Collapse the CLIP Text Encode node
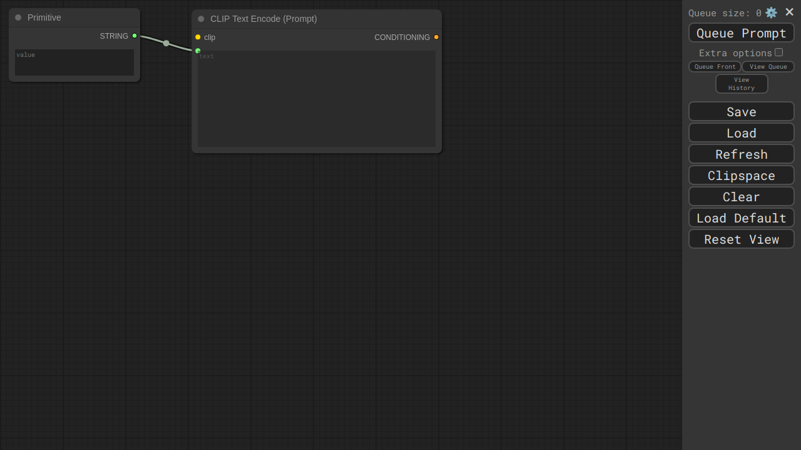Image resolution: width=801 pixels, height=450 pixels. pyautogui.click(x=201, y=19)
